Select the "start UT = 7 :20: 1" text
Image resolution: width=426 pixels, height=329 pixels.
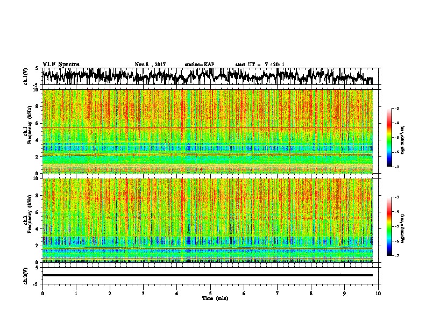coord(260,65)
